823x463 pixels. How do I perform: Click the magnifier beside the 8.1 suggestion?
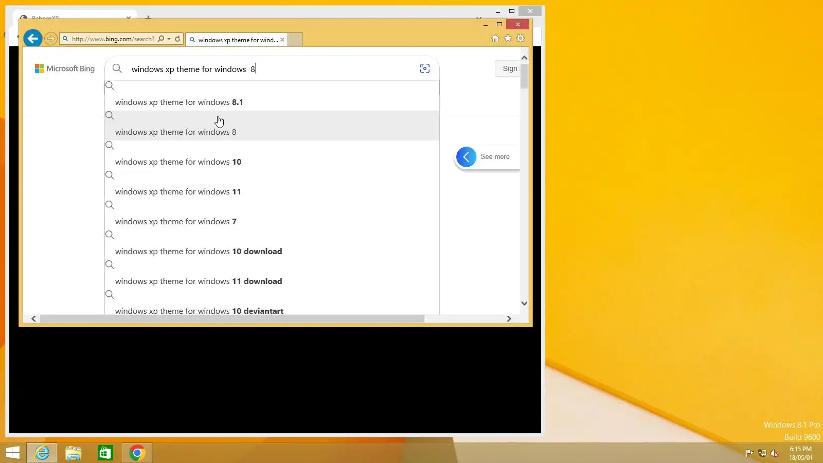(x=110, y=86)
